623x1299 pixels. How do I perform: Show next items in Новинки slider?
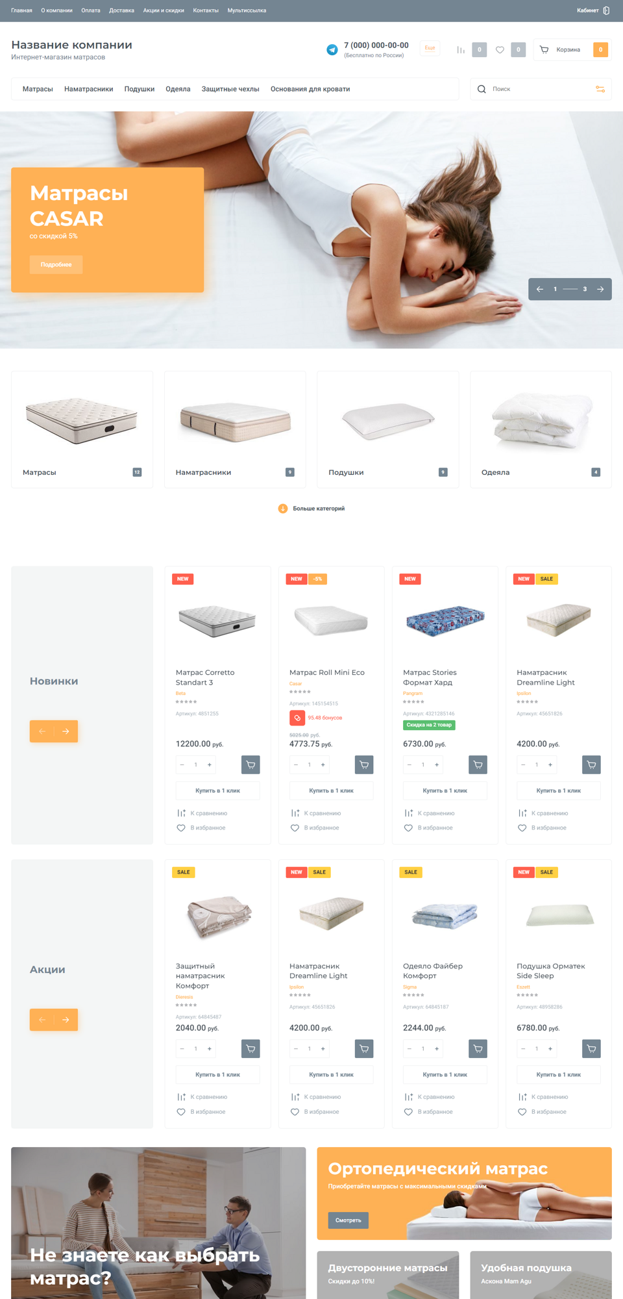point(66,731)
